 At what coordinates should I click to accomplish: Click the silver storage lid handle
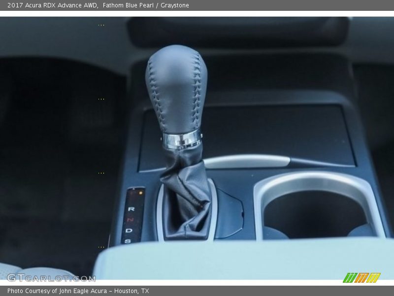pos(246,161)
